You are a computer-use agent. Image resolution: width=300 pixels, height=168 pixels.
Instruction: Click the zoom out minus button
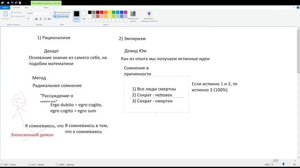(272, 164)
